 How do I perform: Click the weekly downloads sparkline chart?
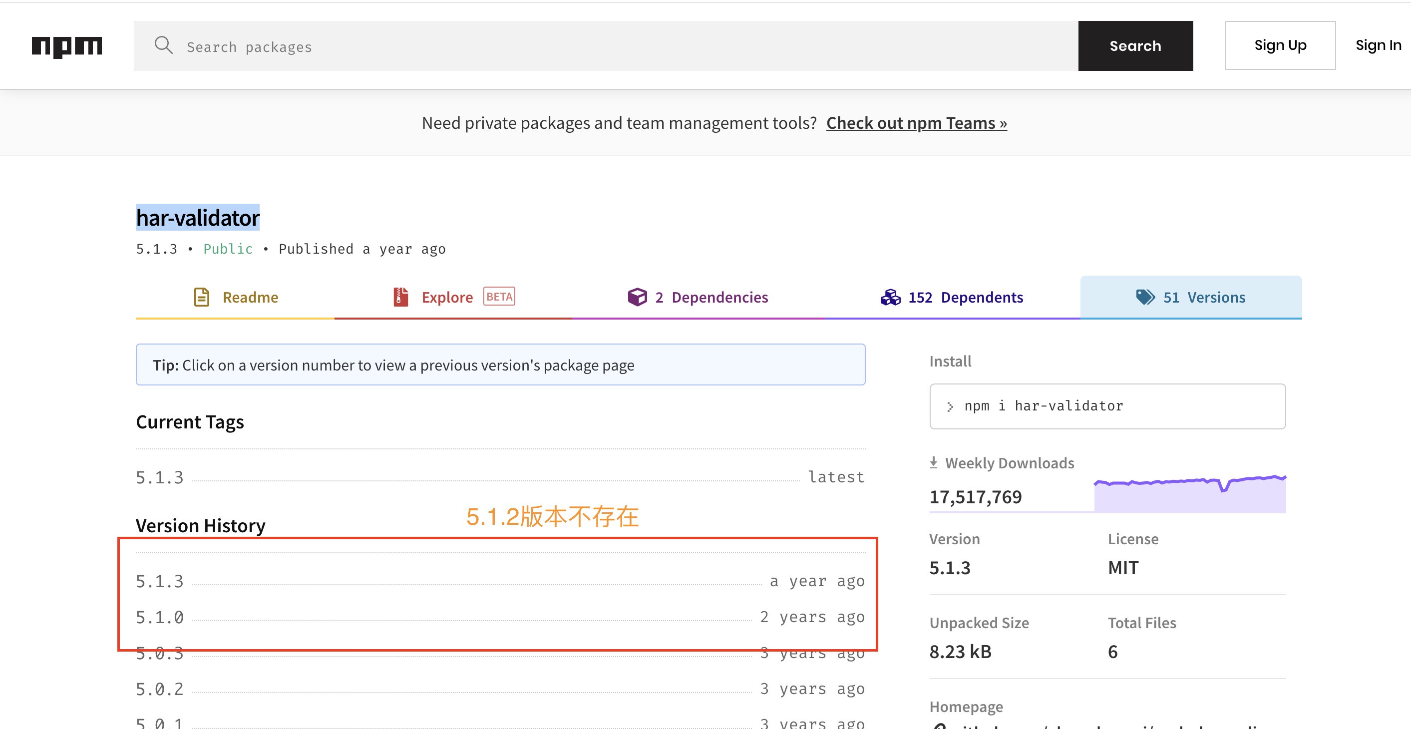pyautogui.click(x=1189, y=493)
